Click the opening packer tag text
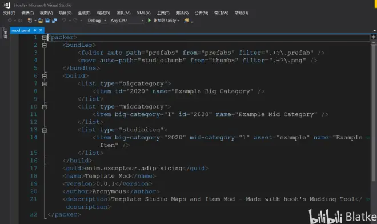The height and width of the screenshot is (224, 377). click(x=62, y=37)
